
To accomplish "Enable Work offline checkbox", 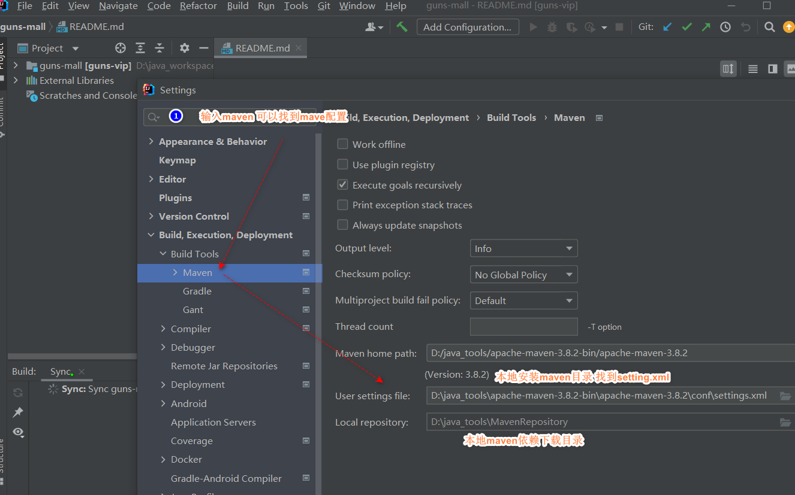I will point(342,144).
